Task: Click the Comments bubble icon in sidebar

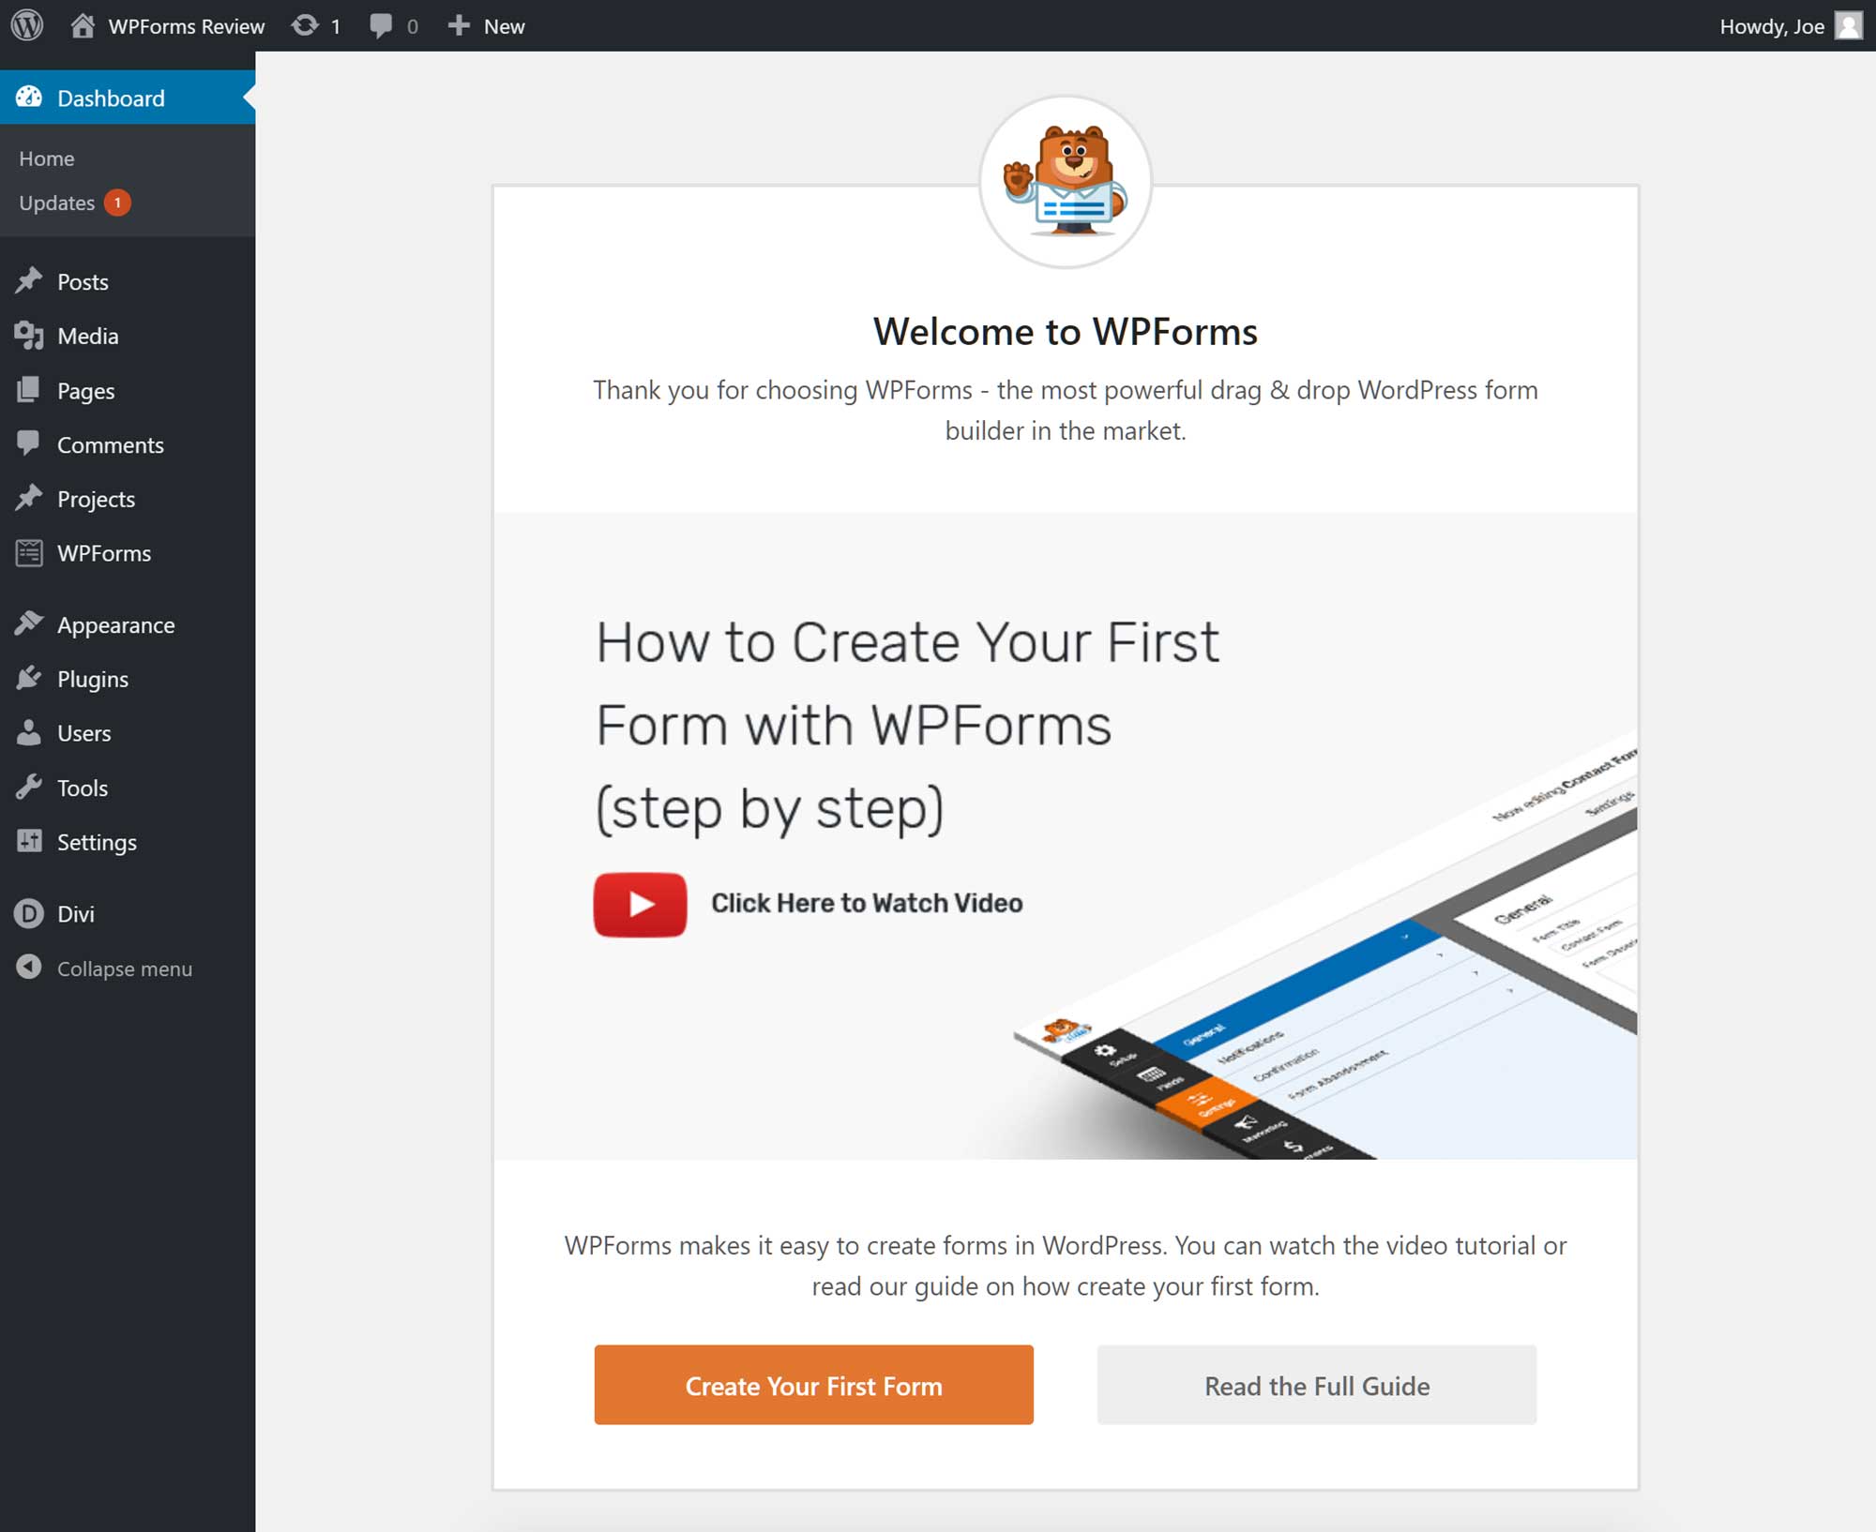Action: click(29, 443)
